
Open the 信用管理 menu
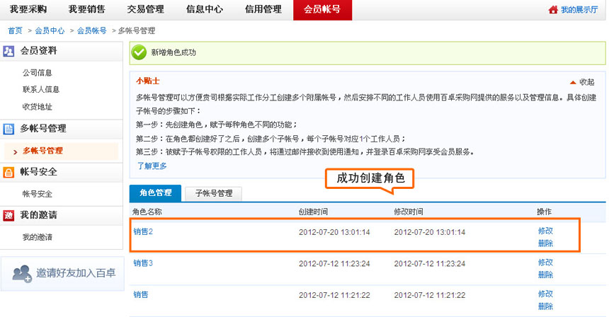point(263,9)
